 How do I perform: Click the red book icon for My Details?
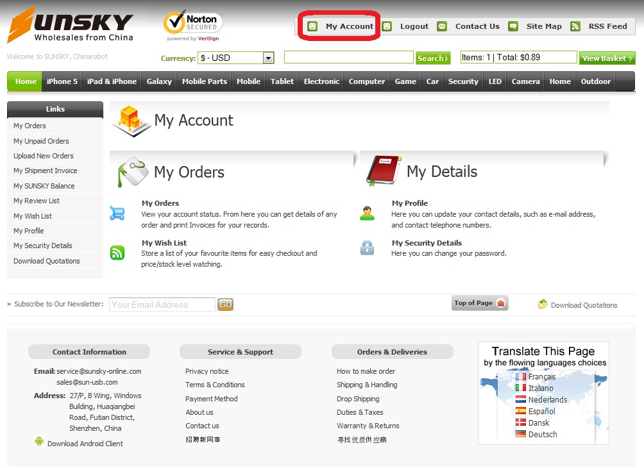383,171
